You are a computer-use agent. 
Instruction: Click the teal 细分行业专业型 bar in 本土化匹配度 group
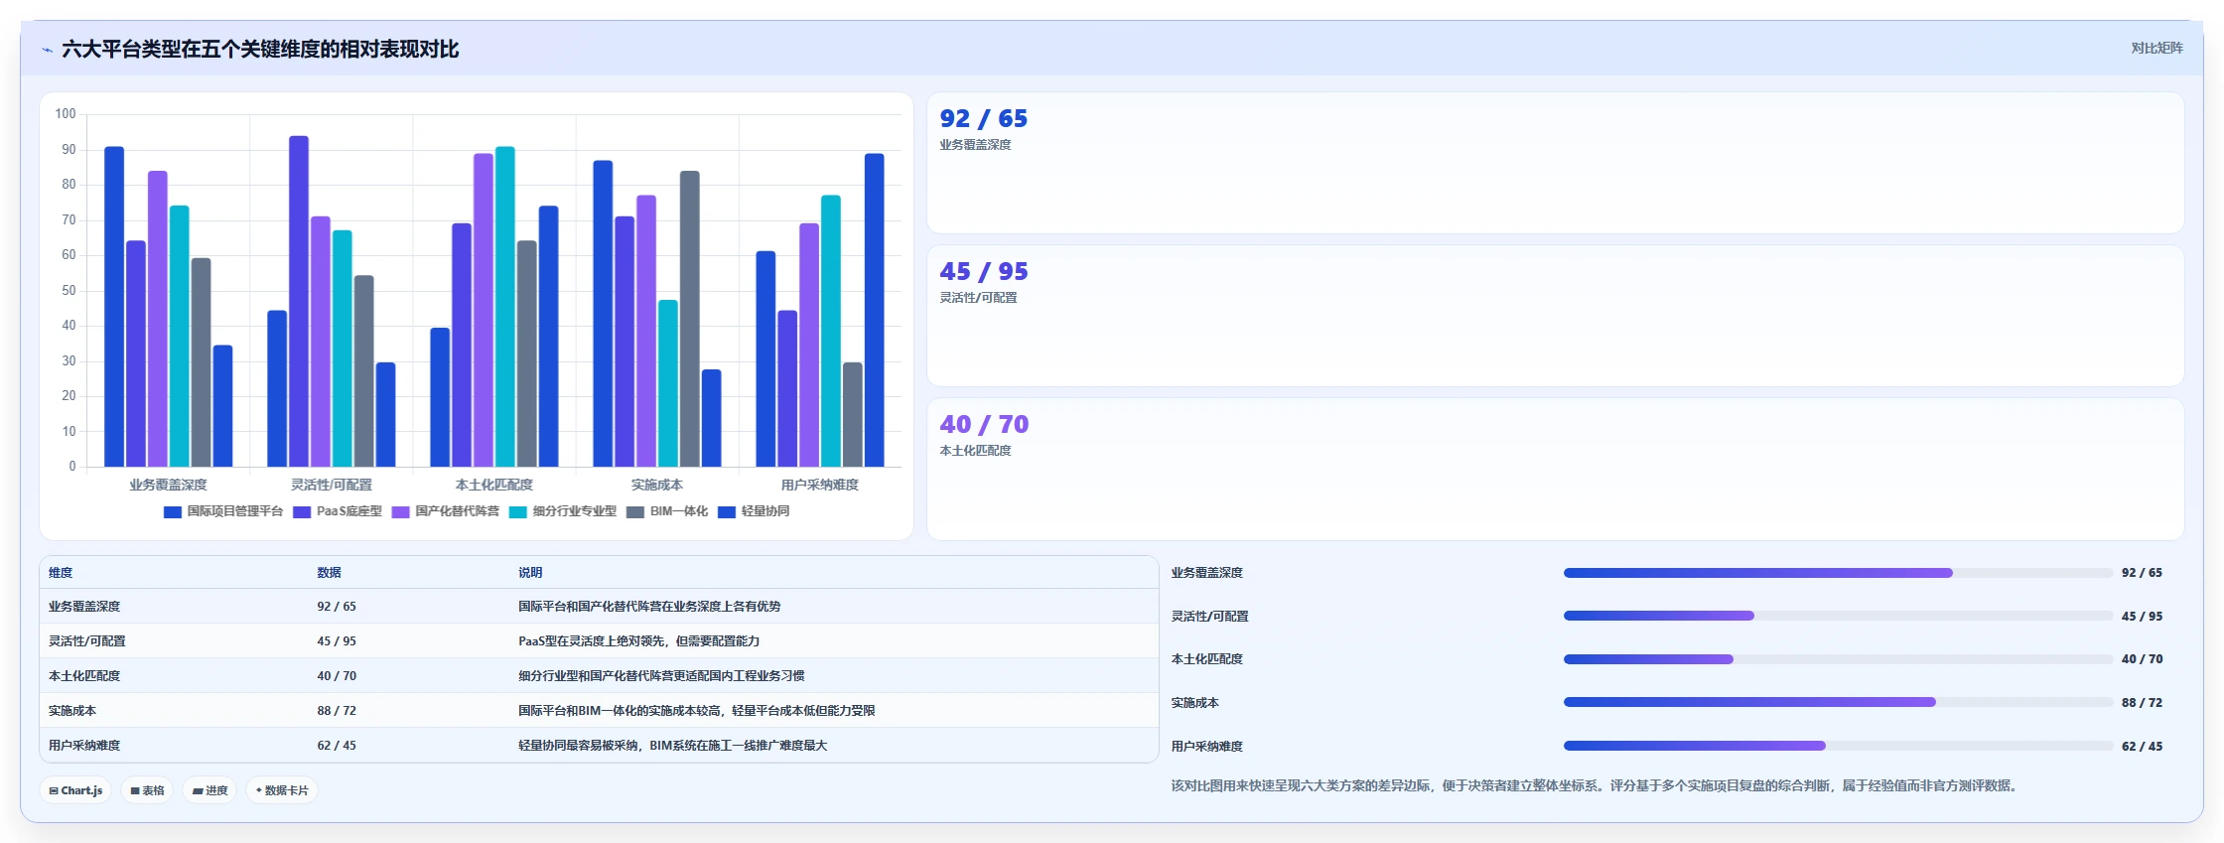tap(505, 307)
